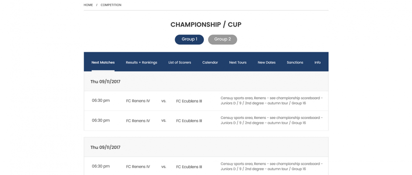Select the Info tab
Screen dimensions: 412x175
[x=317, y=63]
